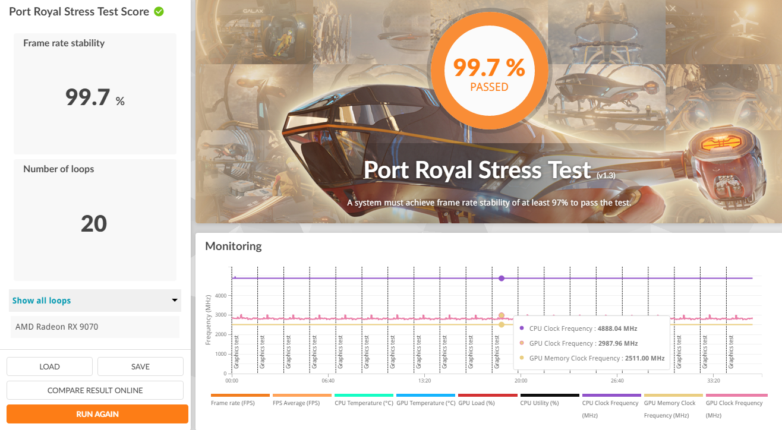
Task: Click the Port Royal Stress Test title
Action: click(x=477, y=170)
